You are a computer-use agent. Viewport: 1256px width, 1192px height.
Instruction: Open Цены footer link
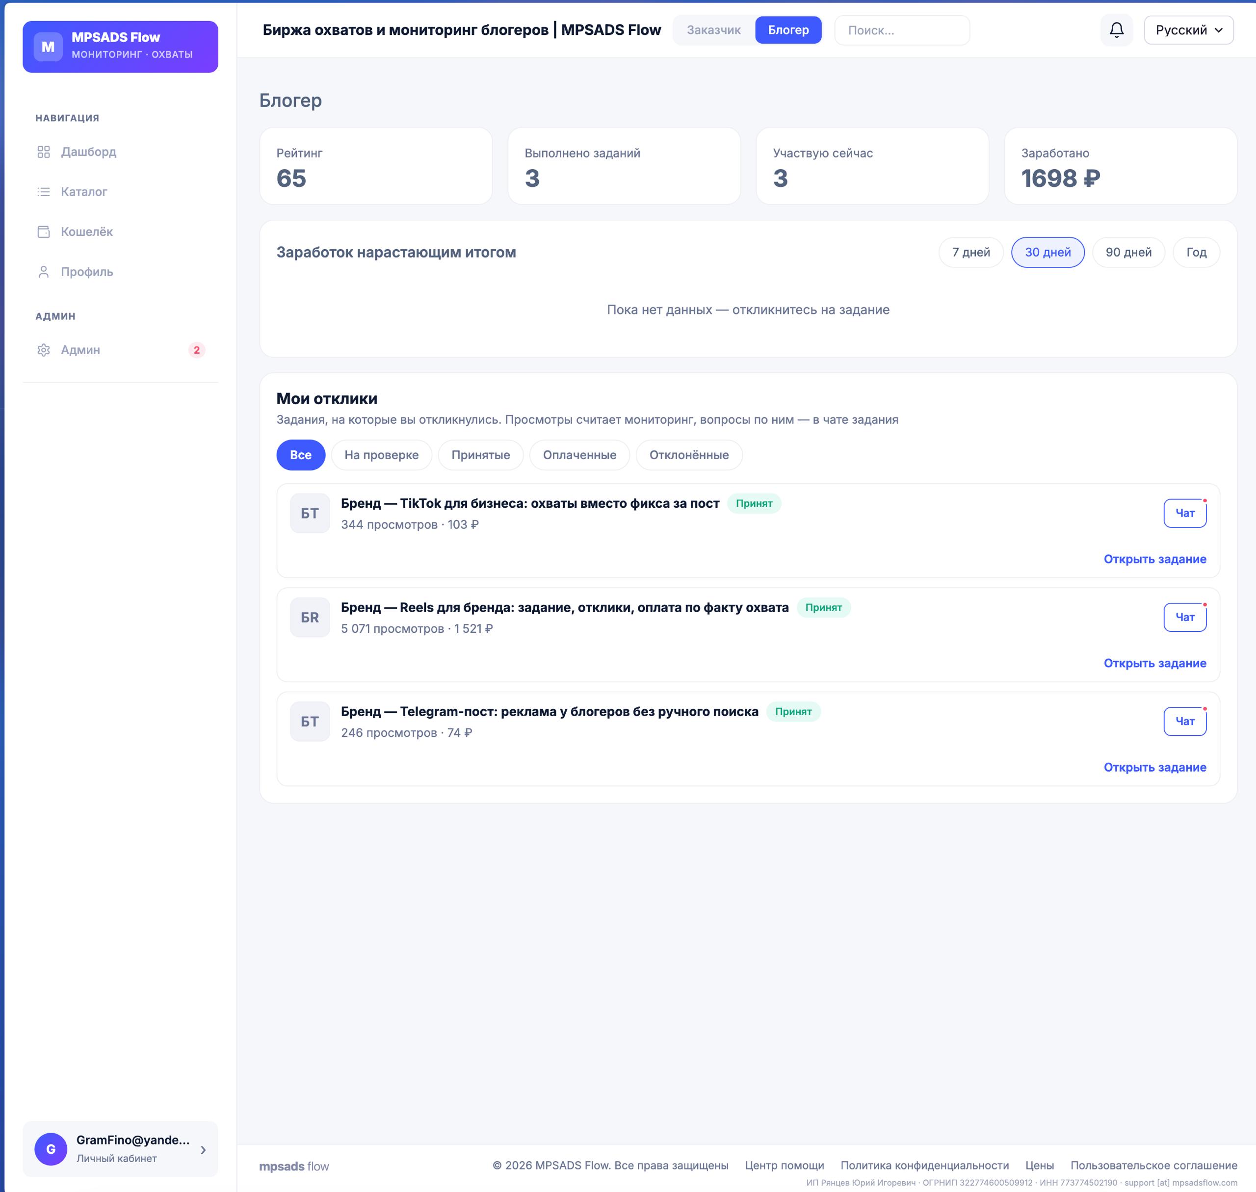[x=1039, y=1166]
